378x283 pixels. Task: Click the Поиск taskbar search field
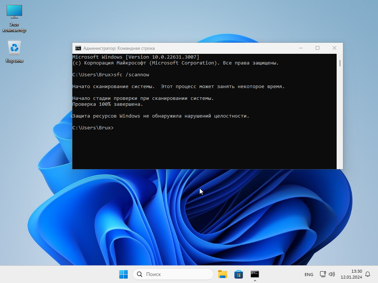coord(173,274)
